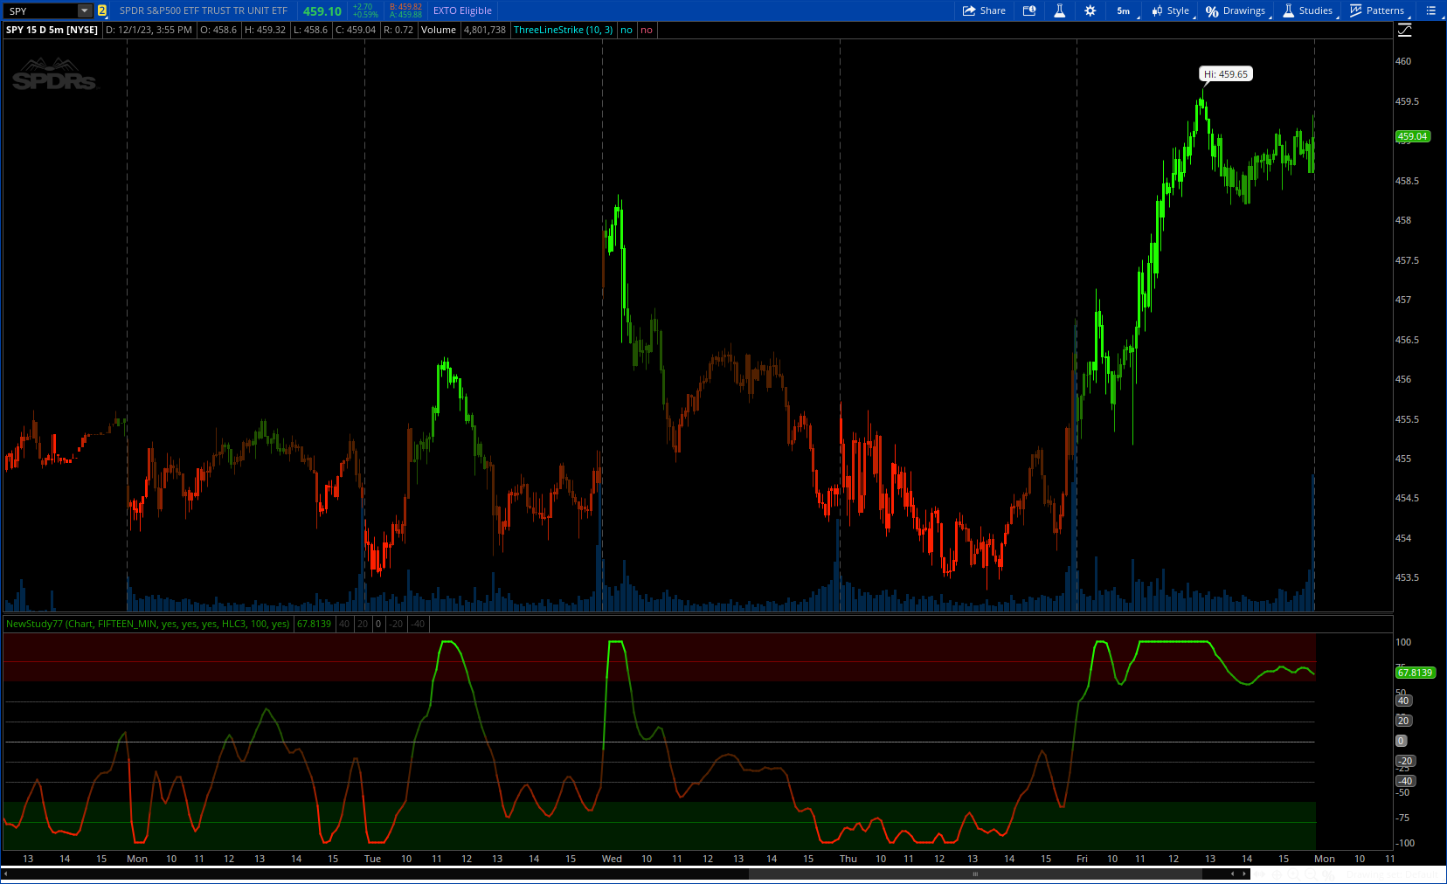Click the pan arrows icon in the bottom bar

coord(1259,874)
